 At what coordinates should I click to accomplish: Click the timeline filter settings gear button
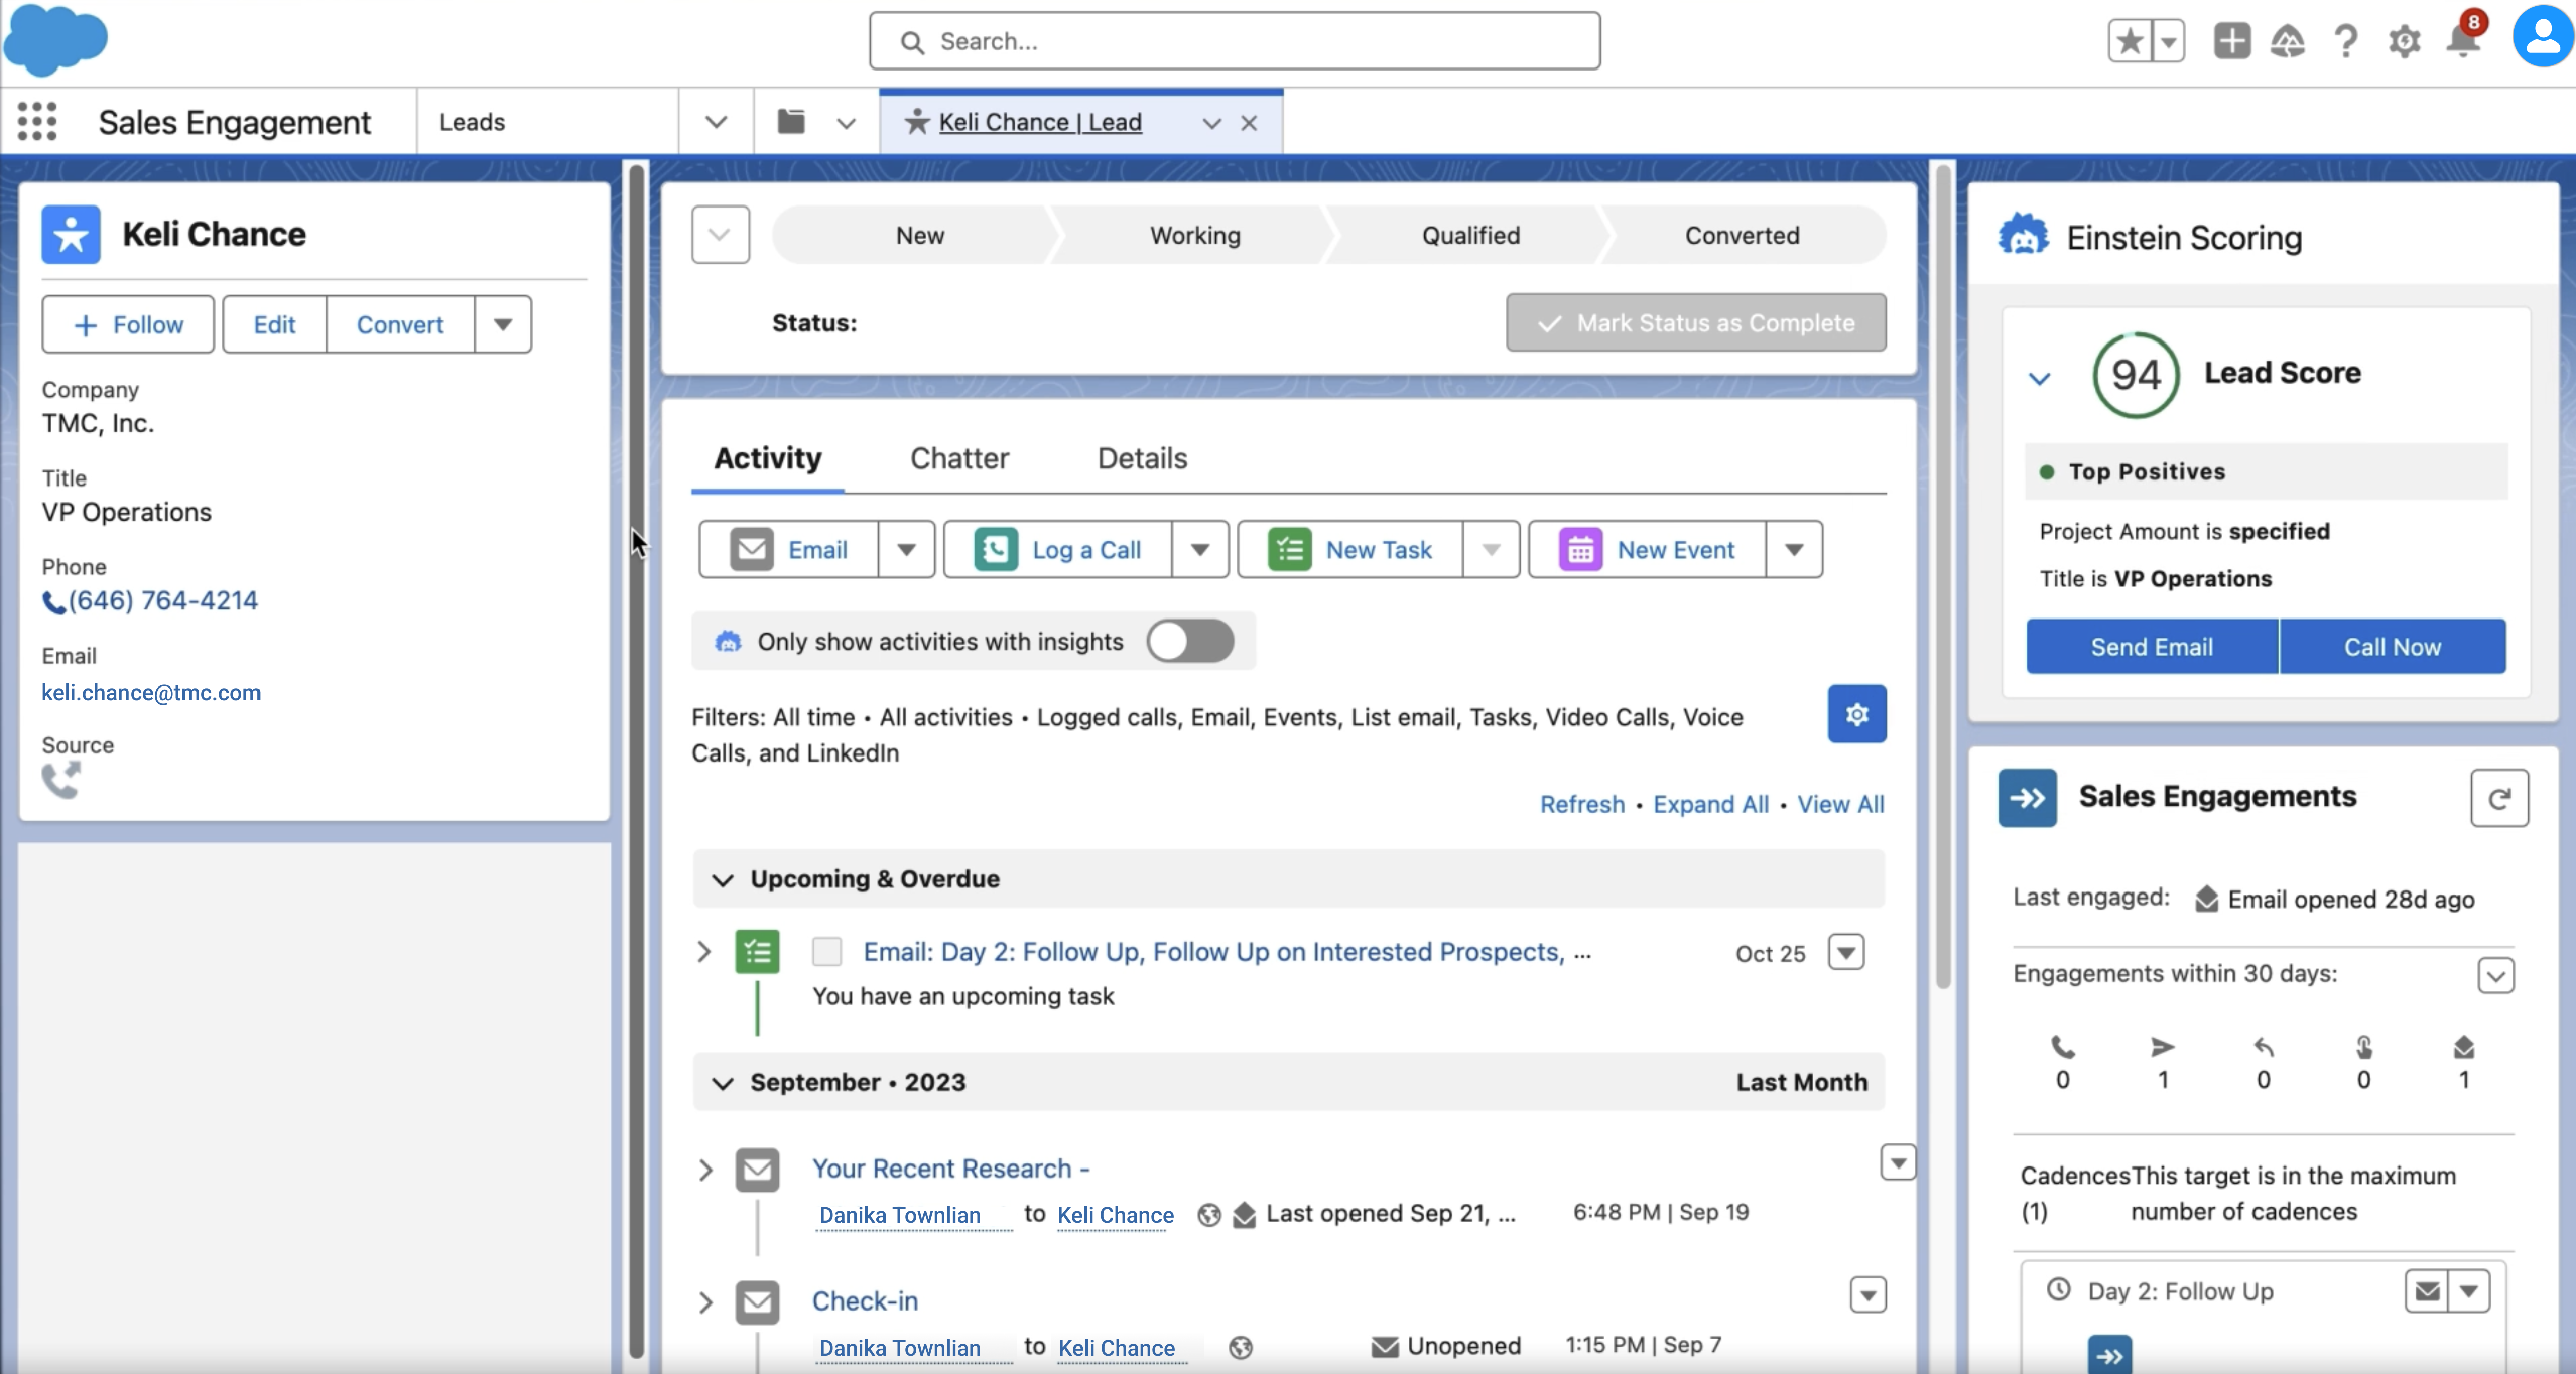1856,714
